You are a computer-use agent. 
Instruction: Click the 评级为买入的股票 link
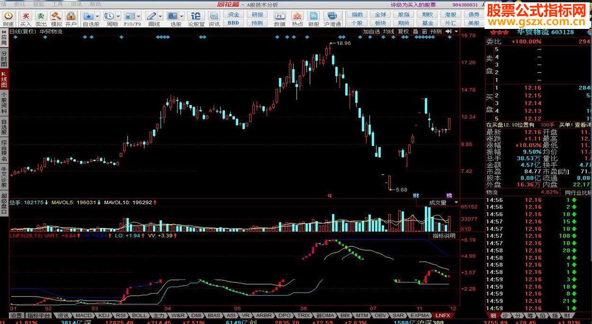point(413,5)
